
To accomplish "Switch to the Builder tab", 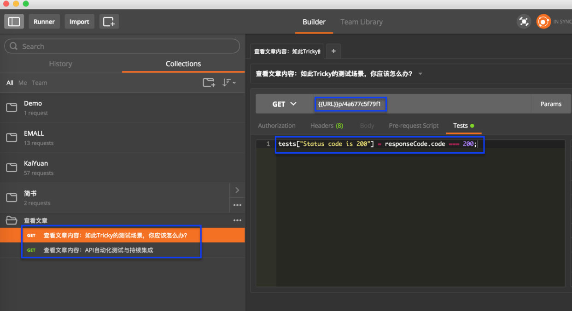I will pos(314,22).
